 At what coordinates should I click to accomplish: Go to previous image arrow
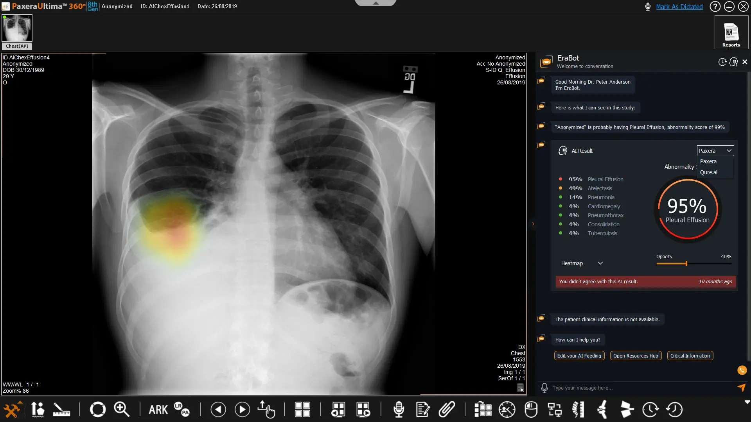[218, 409]
